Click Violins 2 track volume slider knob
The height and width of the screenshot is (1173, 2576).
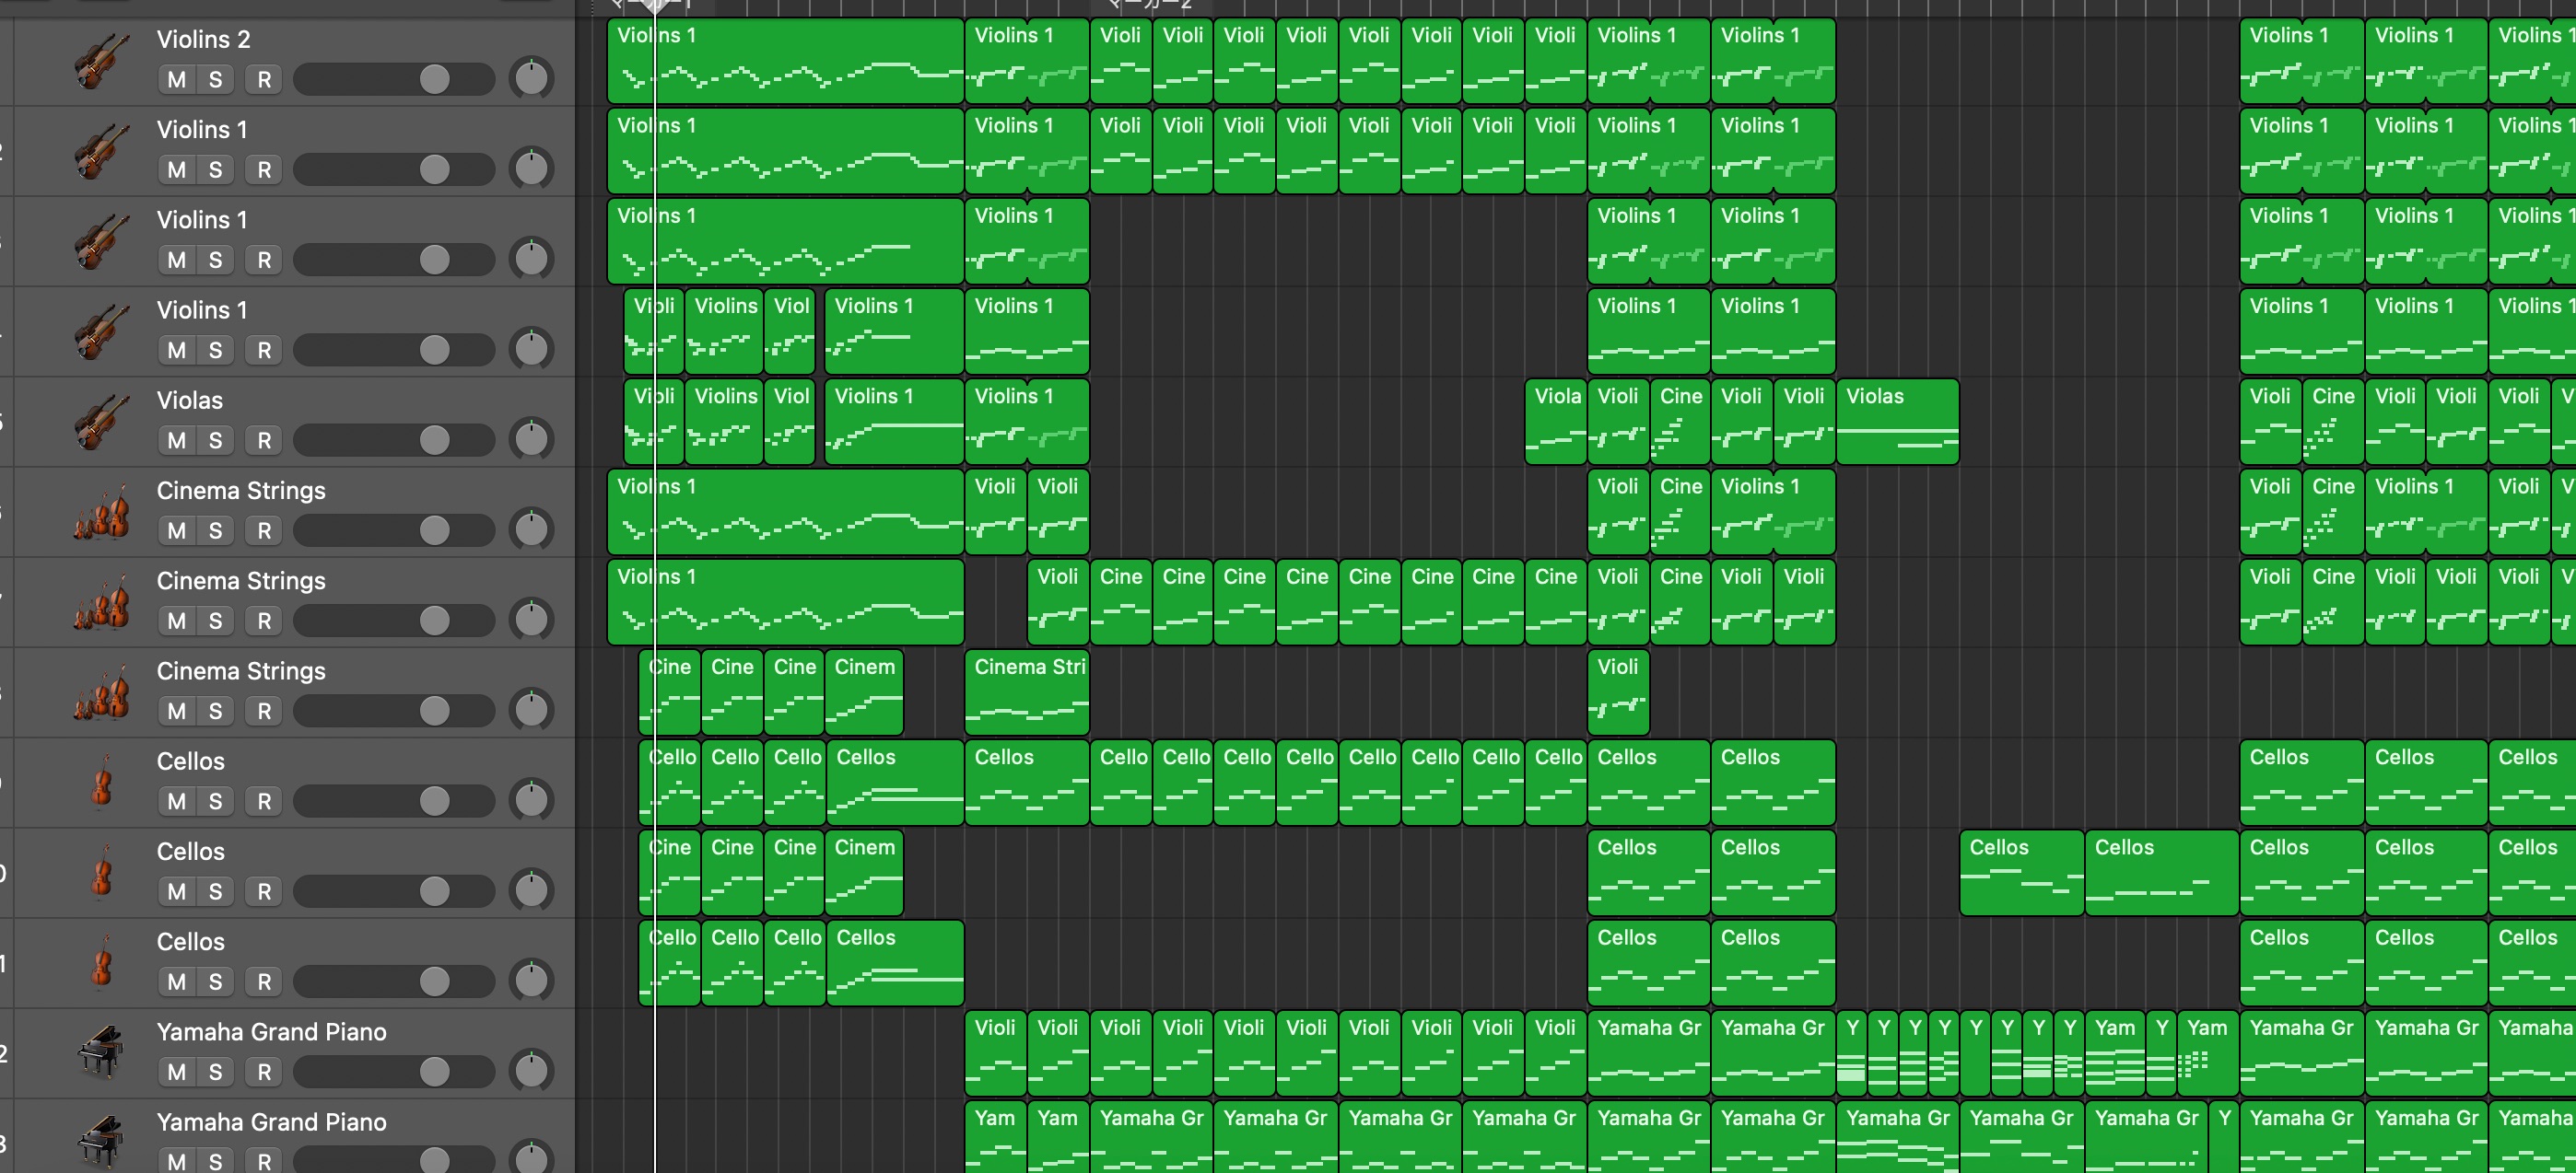point(434,79)
